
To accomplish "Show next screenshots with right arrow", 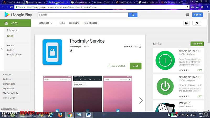I will point(141,100).
